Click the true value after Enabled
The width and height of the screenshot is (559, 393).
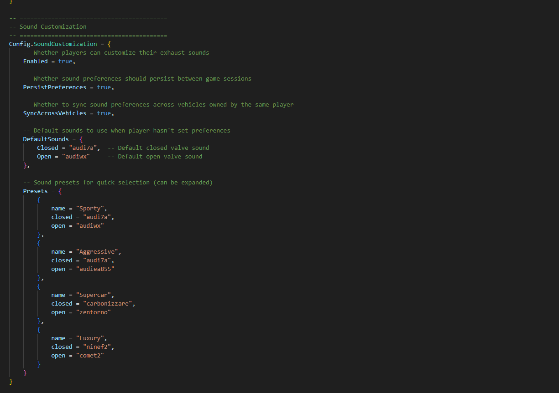point(66,61)
